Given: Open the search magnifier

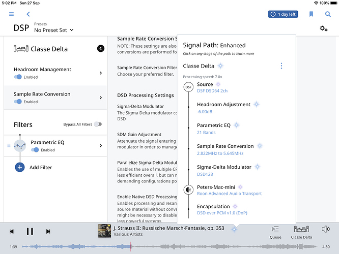Looking at the screenshot, I should pyautogui.click(x=328, y=14).
